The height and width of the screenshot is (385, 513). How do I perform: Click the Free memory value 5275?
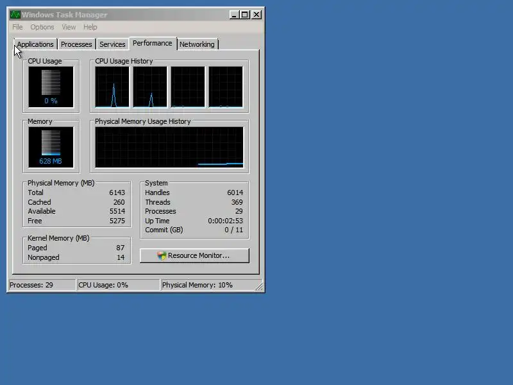[117, 221]
